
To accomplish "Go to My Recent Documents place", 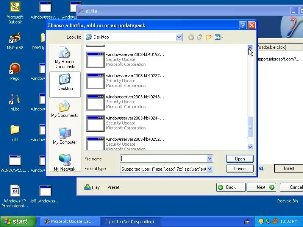I will (x=65, y=58).
